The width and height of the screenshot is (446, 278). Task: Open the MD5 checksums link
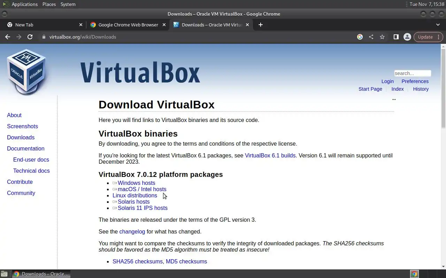[x=186, y=261]
